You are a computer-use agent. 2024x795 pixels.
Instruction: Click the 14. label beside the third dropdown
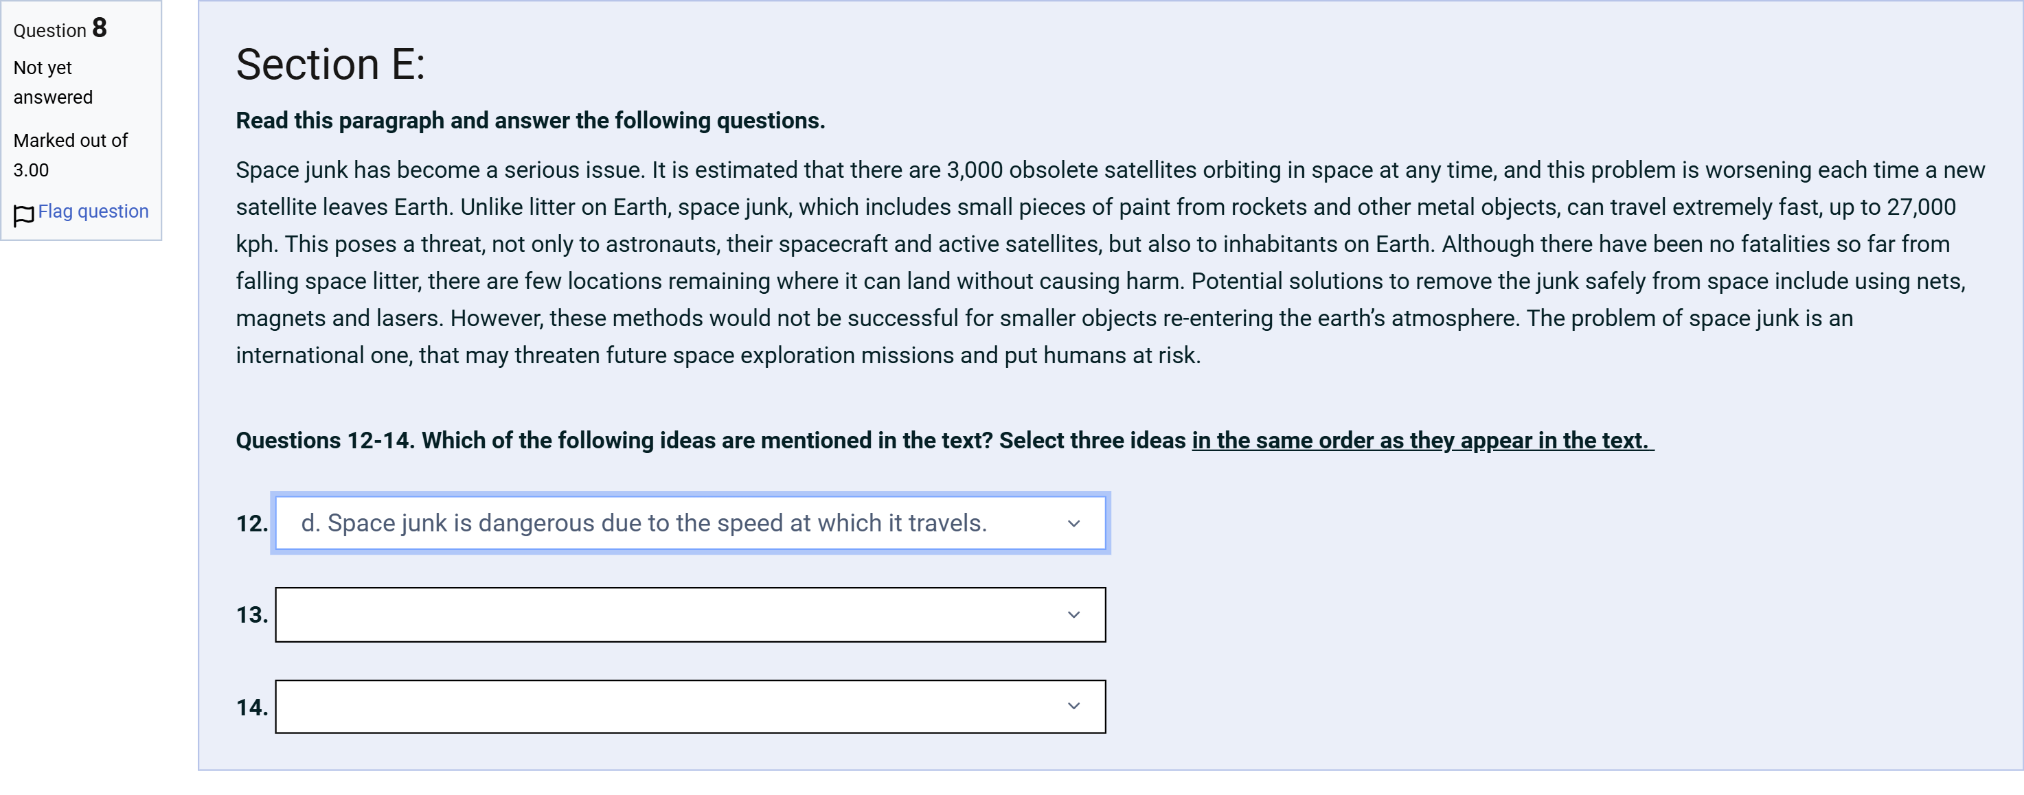click(x=252, y=707)
